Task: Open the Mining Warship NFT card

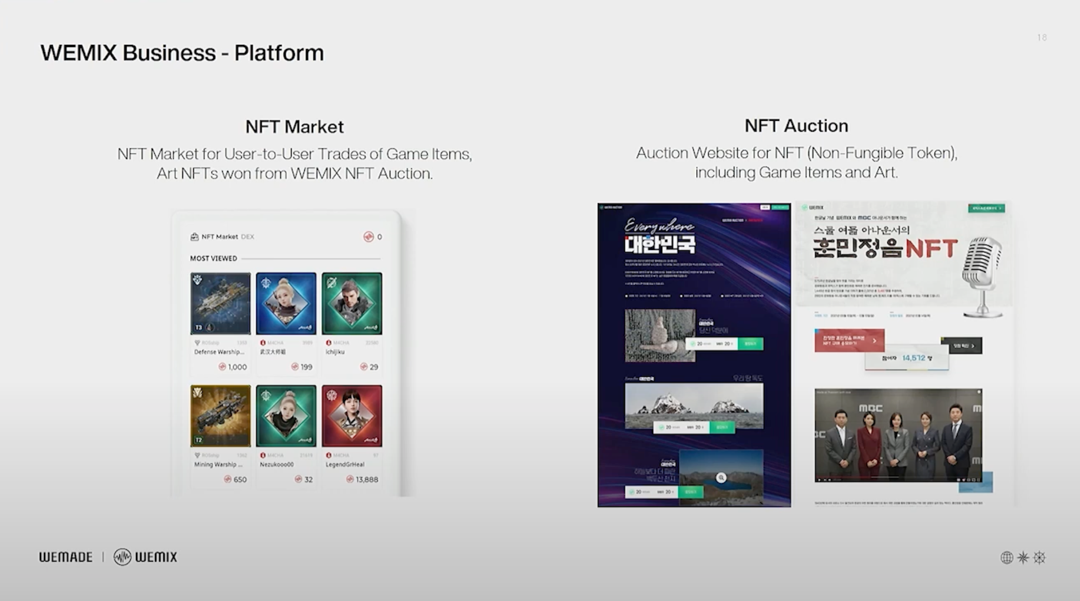Action: click(x=220, y=416)
